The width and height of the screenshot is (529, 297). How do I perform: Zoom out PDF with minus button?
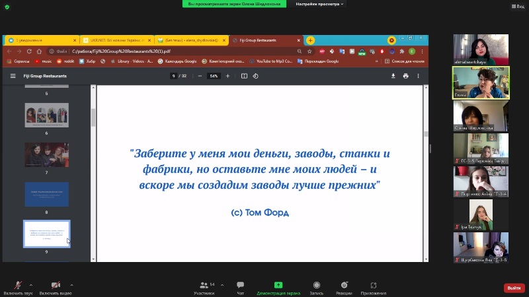(x=200, y=76)
